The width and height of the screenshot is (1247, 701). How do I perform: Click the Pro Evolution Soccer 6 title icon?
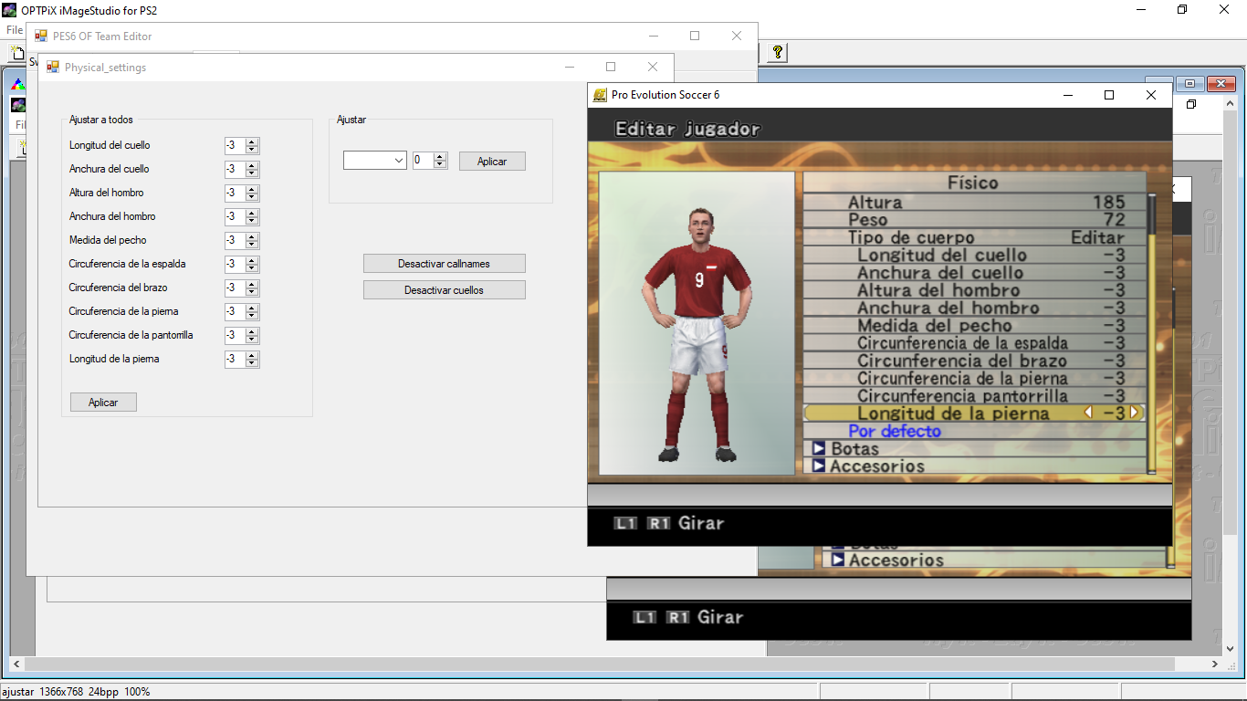(600, 95)
